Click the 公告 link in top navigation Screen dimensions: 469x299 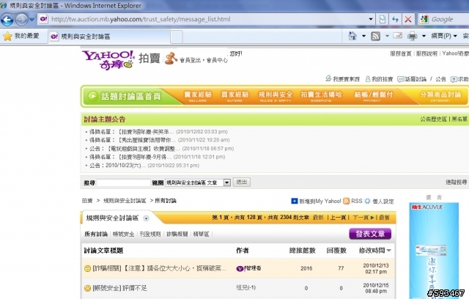point(440,79)
